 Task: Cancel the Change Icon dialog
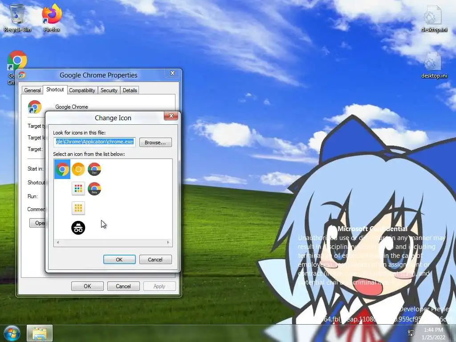pos(155,260)
